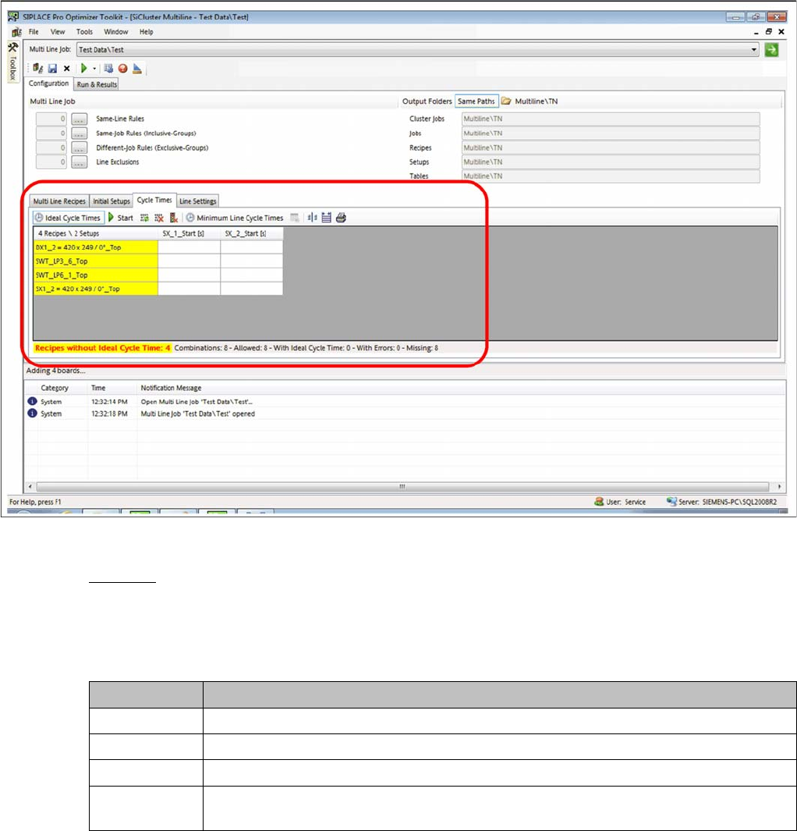Click the 'Recipes without Ideal Cycle Time: 4' warning
Viewport: 797px width, 831px height.
tap(103, 348)
